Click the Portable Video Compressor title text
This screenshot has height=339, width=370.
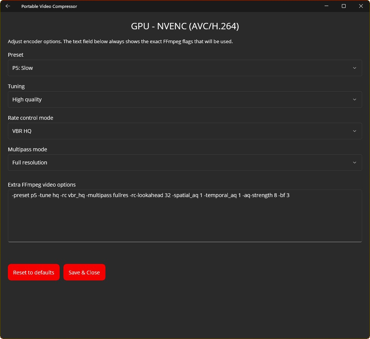pyautogui.click(x=49, y=6)
